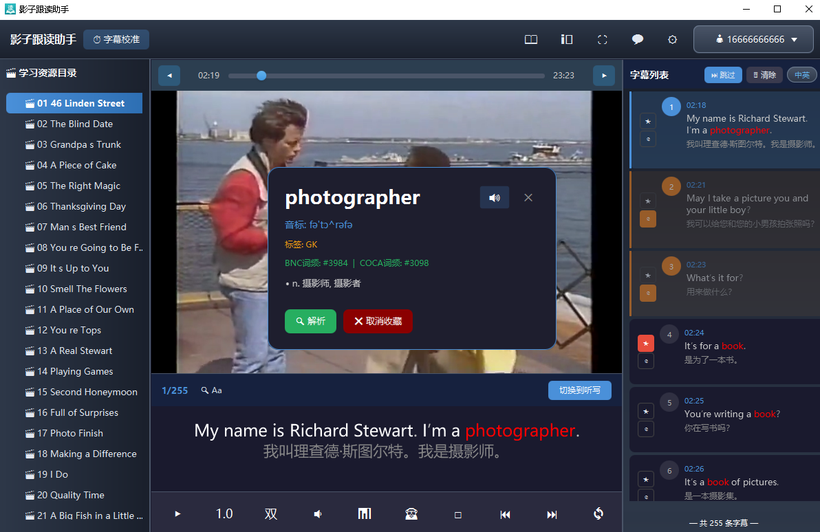Open the chat bubble icon in header

(637, 39)
